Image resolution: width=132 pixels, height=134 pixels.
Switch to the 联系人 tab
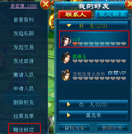click(x=75, y=15)
